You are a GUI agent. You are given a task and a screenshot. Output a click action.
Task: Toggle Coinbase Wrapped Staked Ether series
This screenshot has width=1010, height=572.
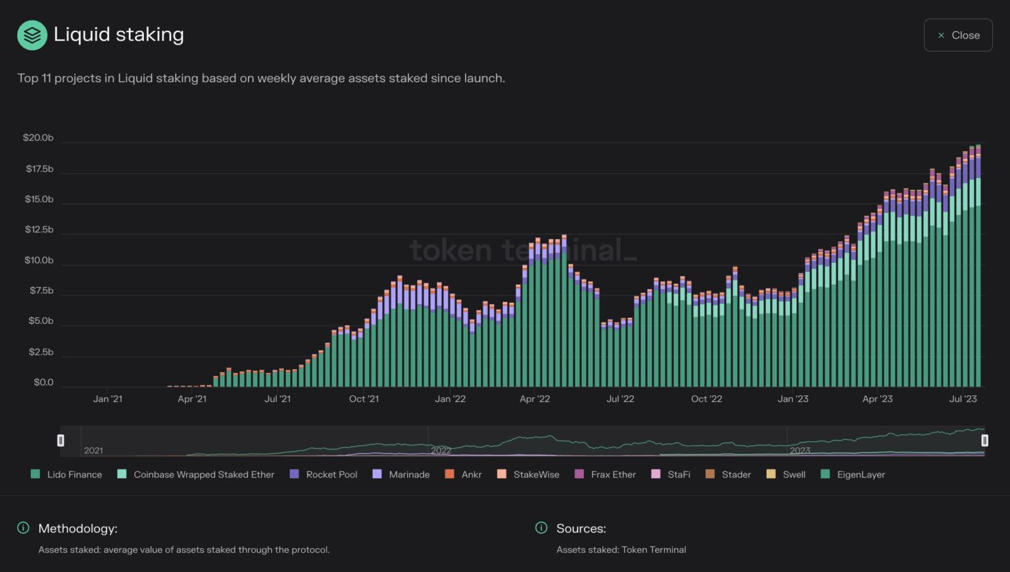pyautogui.click(x=196, y=474)
